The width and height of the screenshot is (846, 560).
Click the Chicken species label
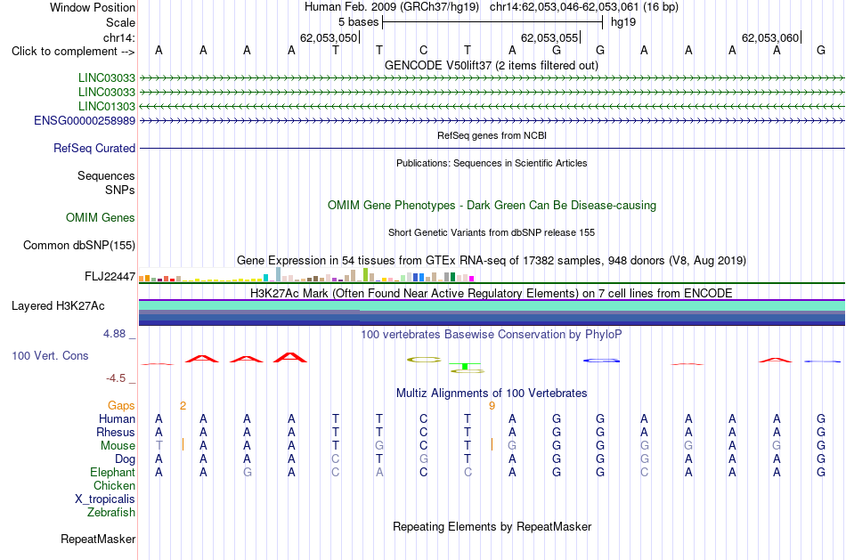tap(114, 485)
